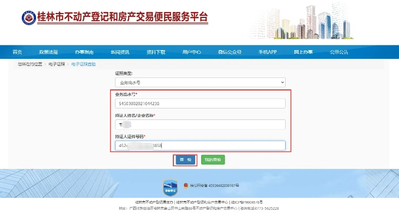Click the 您所在的位置 breadcrumb label

coord(30,64)
